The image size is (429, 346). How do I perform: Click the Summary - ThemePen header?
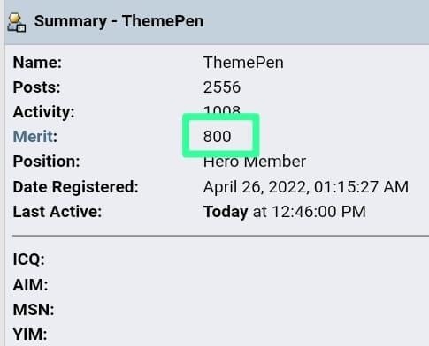[x=119, y=21]
